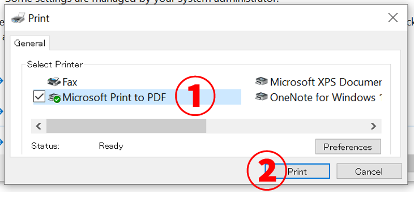Screen dimensions: 414x224
Task: Select the Fax text label
Action: coord(70,82)
